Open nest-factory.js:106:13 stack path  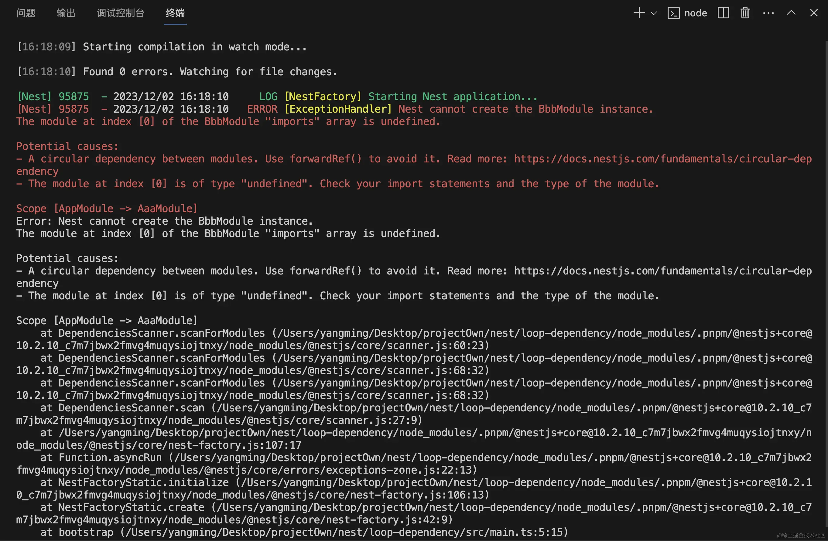(414, 488)
